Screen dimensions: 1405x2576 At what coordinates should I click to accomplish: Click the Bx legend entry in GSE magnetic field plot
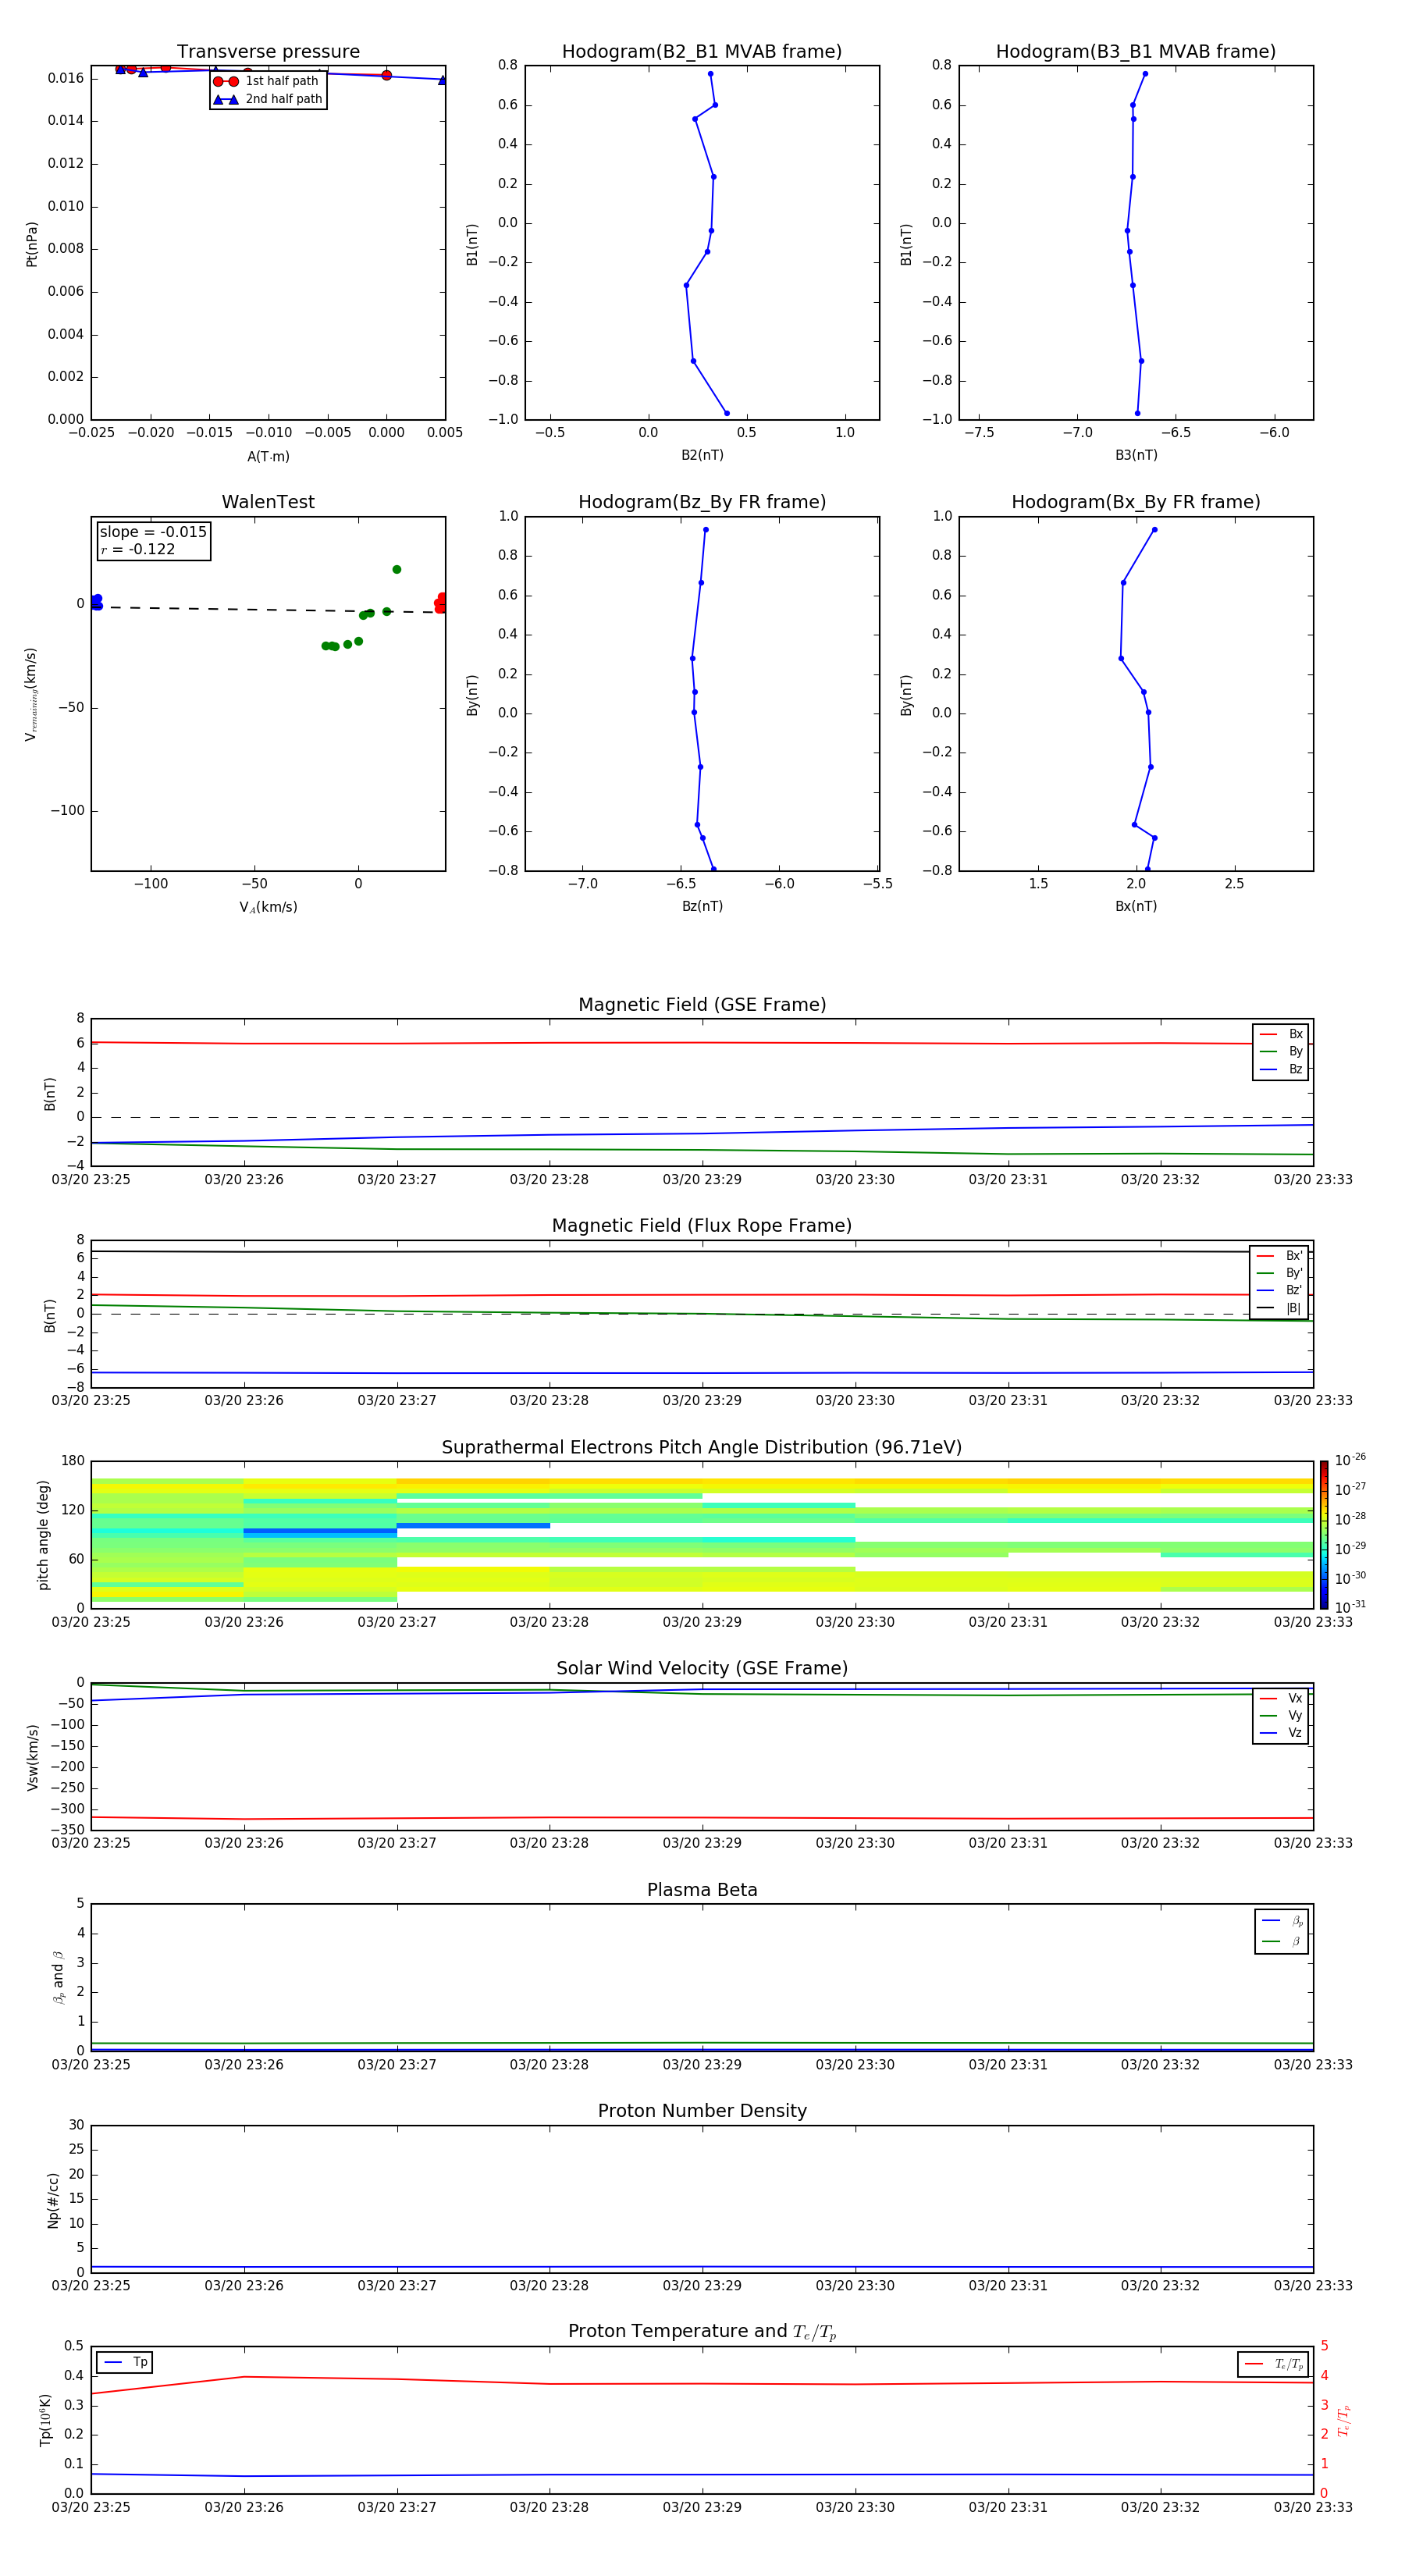point(1281,1034)
